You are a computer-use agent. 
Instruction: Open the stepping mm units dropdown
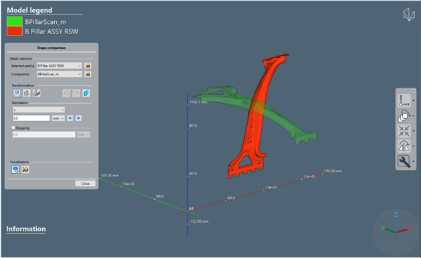[x=84, y=134]
